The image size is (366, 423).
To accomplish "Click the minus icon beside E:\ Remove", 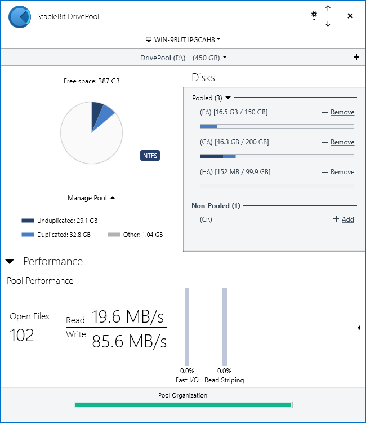I will 325,113.
